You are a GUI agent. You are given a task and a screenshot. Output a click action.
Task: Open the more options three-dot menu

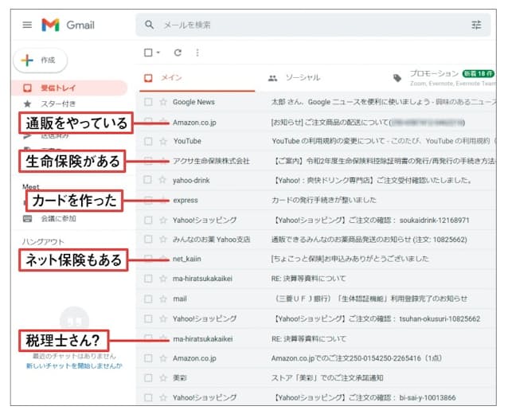pos(197,53)
